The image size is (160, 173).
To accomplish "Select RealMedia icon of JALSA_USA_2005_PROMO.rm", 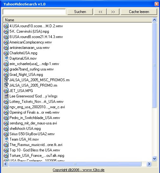I will (6, 85).
